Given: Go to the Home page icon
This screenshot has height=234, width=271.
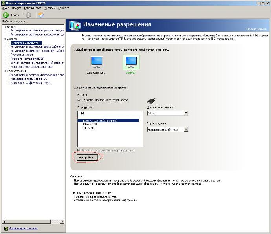Looking at the screenshot, I should tap(41, 15).
